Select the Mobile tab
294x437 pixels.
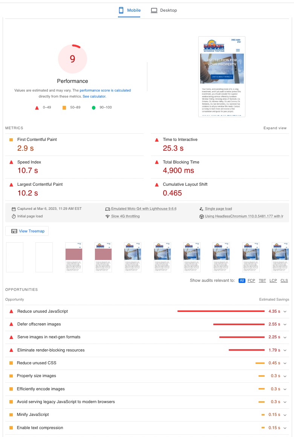[x=133, y=11]
